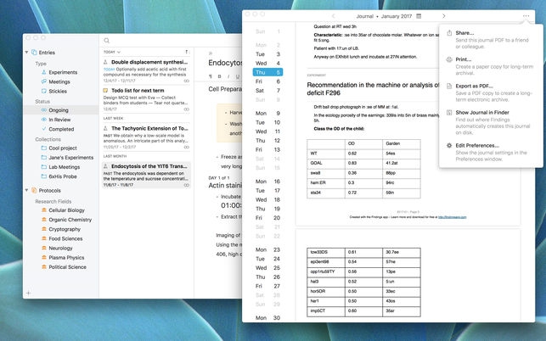Click the paragraph style icon in editor

(211, 76)
